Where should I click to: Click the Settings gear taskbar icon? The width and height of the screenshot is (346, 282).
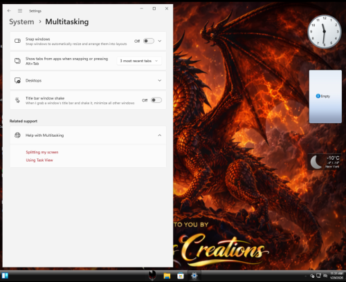(x=194, y=276)
